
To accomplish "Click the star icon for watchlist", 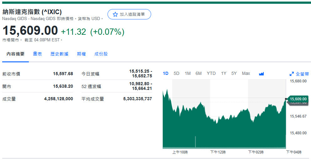I will (115, 14).
